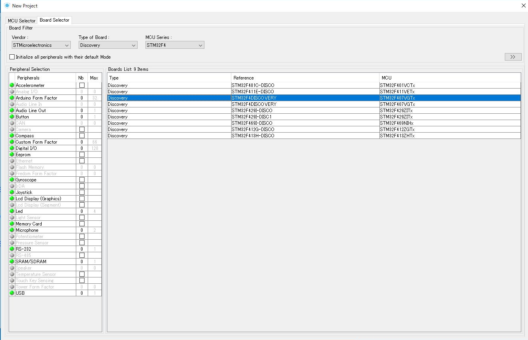Click the green indicator for Memory Card
This screenshot has width=528, height=340.
[12, 224]
